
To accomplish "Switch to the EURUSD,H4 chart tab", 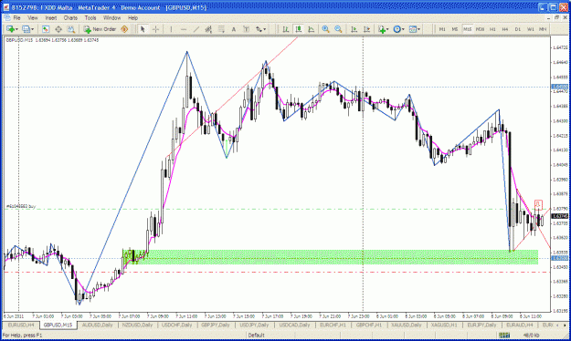I will (x=21, y=325).
